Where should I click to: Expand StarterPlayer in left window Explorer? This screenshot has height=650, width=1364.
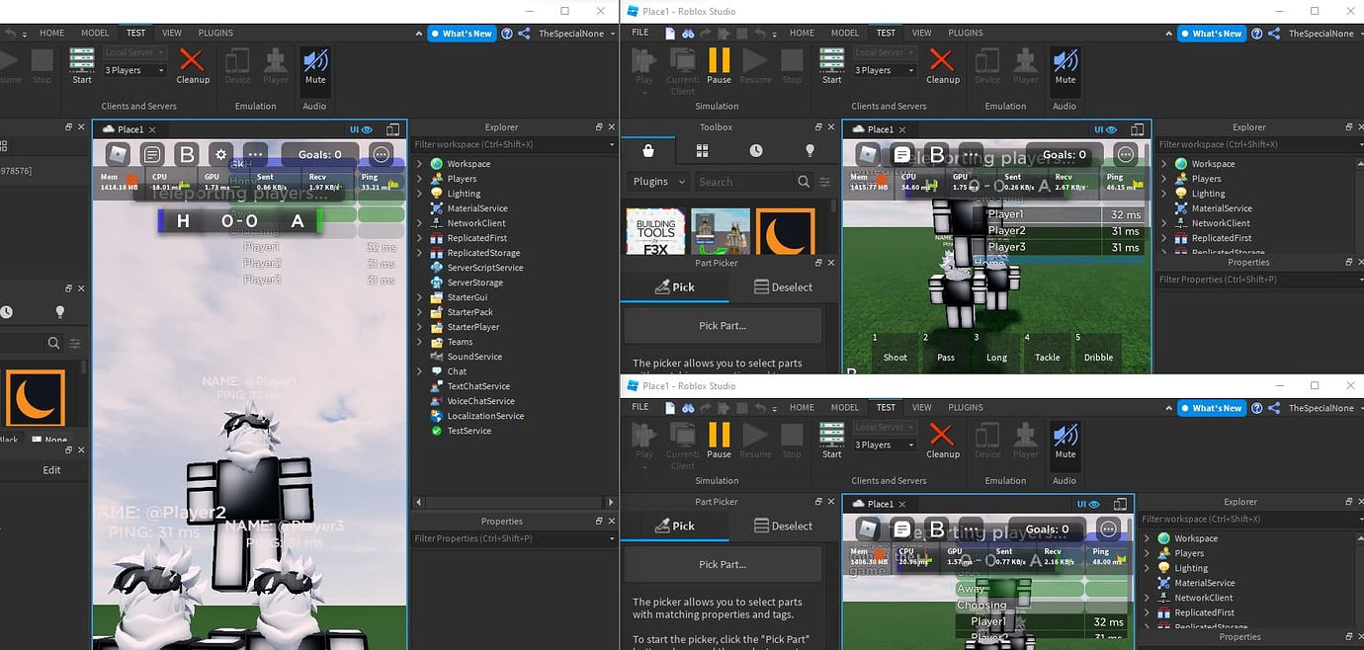pos(420,327)
